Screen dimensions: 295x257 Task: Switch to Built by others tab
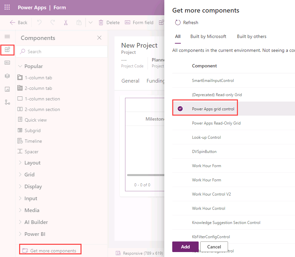pos(251,37)
